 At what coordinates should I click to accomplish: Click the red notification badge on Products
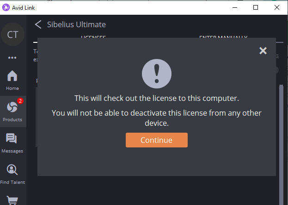click(20, 101)
